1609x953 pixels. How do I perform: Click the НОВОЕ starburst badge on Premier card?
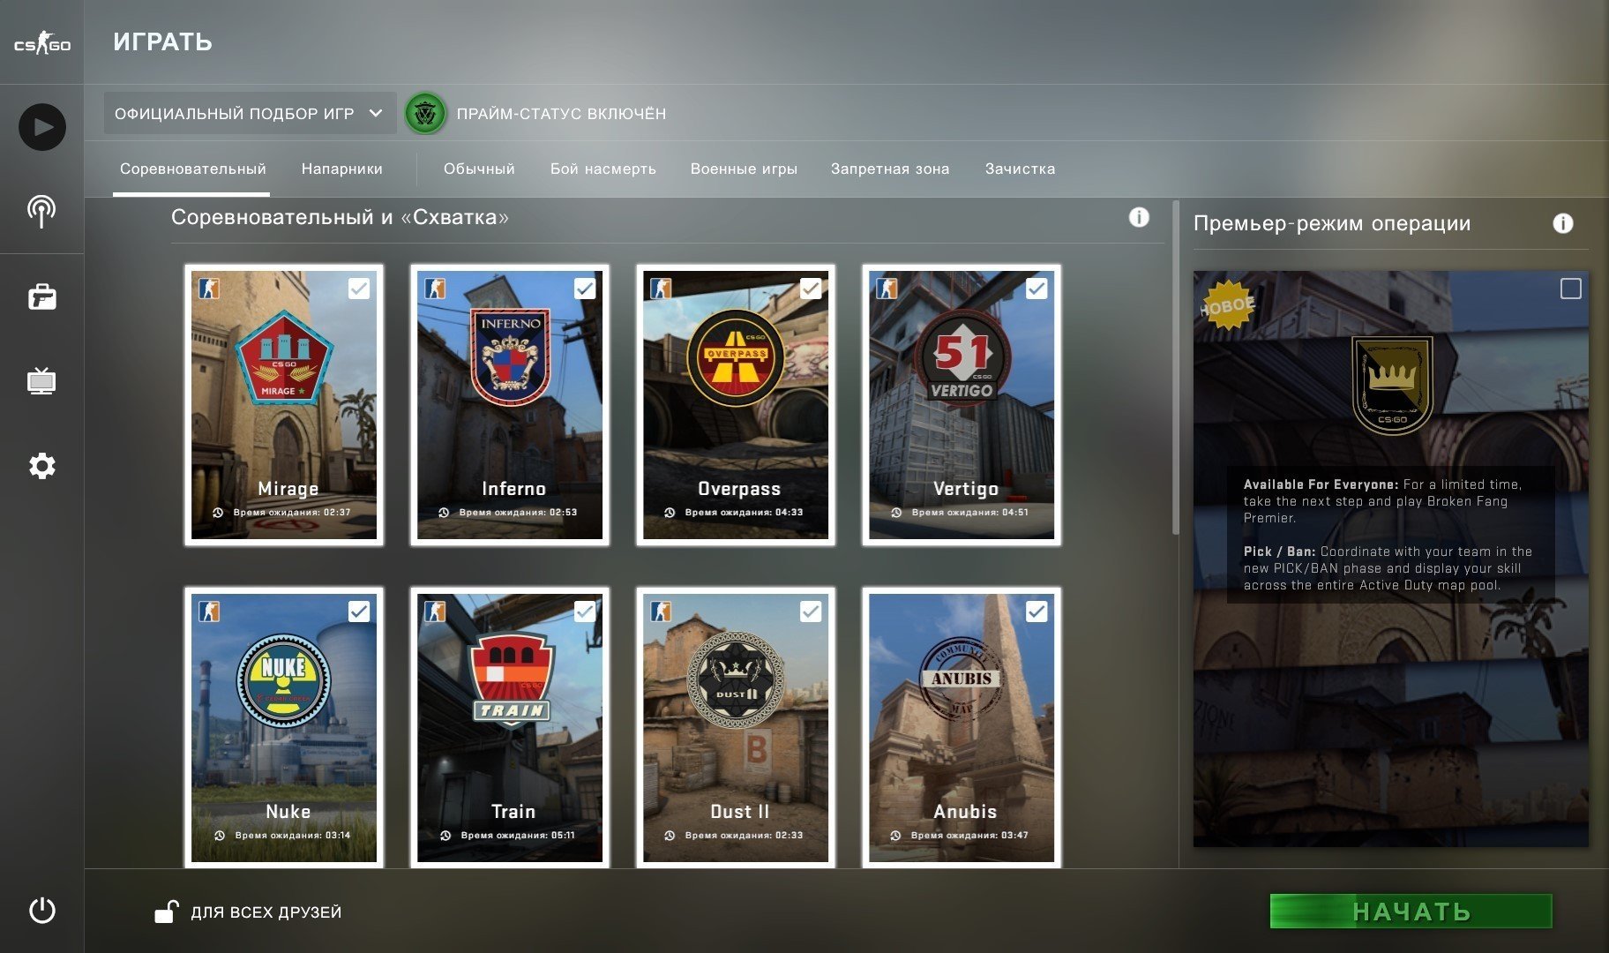[1227, 305]
